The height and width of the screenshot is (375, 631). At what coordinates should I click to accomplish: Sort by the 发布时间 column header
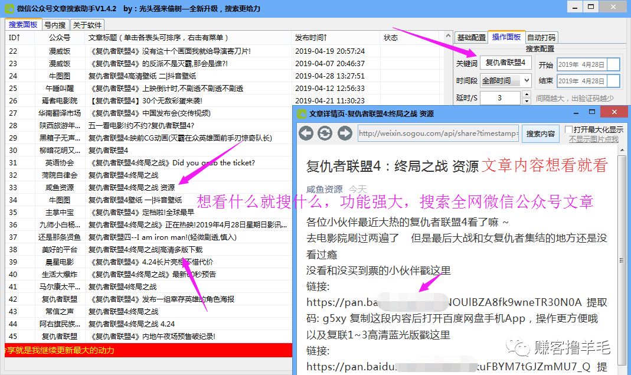click(x=336, y=37)
